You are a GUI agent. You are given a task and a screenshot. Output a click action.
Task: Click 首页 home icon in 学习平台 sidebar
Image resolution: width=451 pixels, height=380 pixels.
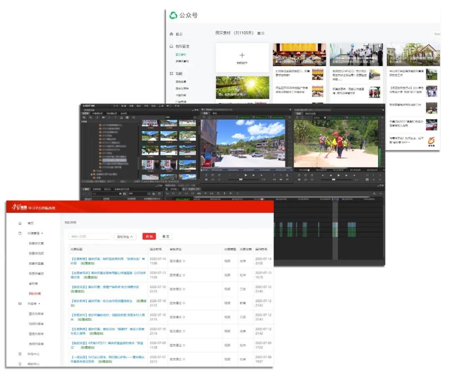pos(20,223)
